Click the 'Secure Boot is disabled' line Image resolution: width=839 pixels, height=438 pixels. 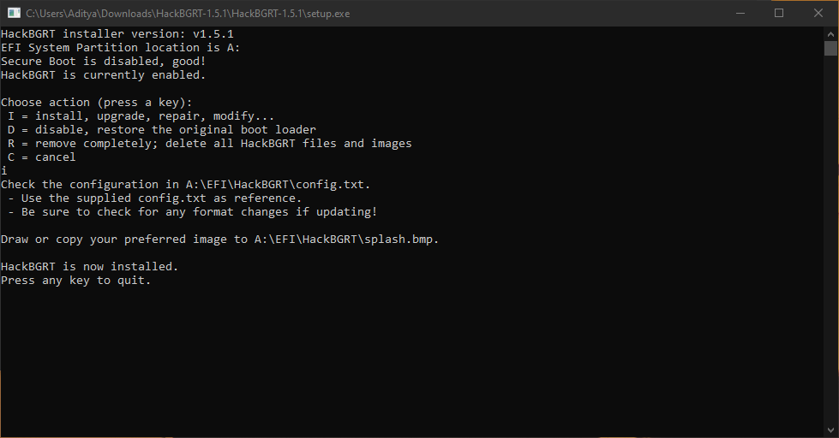pyautogui.click(x=103, y=62)
